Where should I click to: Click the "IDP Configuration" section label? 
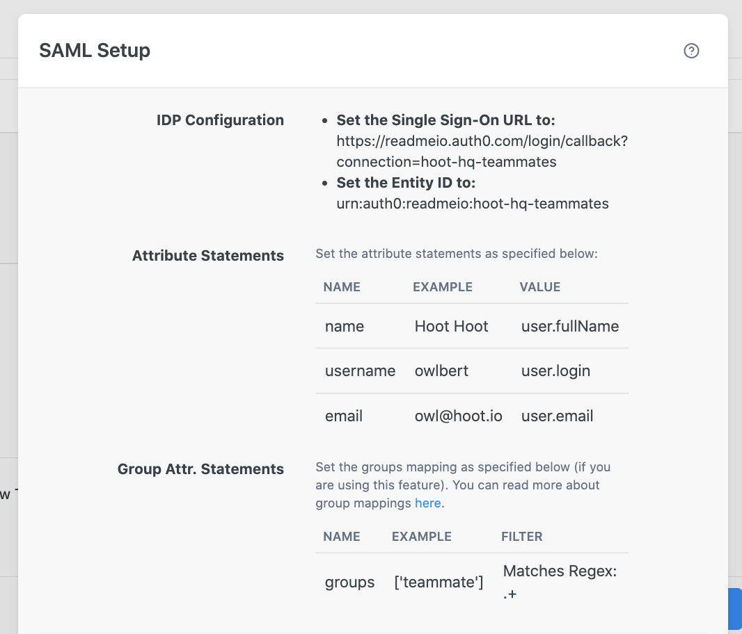click(x=220, y=120)
